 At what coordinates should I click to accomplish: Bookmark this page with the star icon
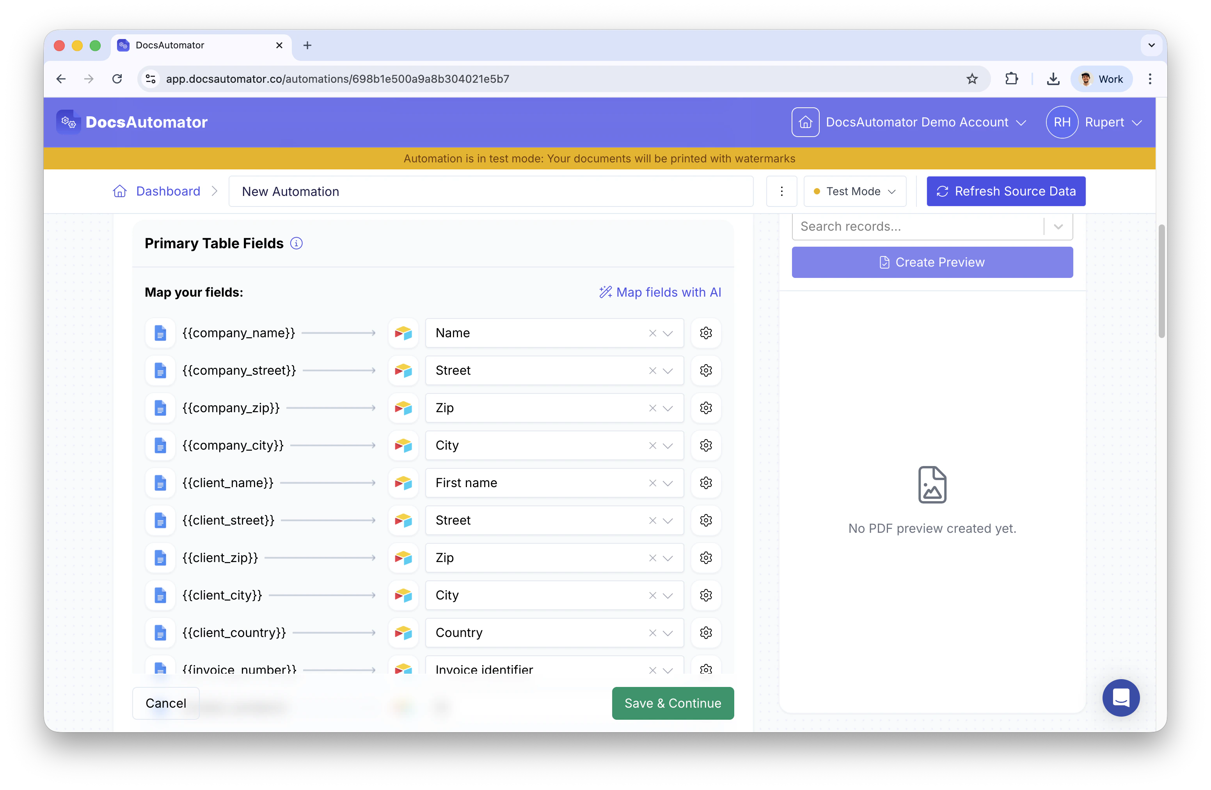click(972, 79)
